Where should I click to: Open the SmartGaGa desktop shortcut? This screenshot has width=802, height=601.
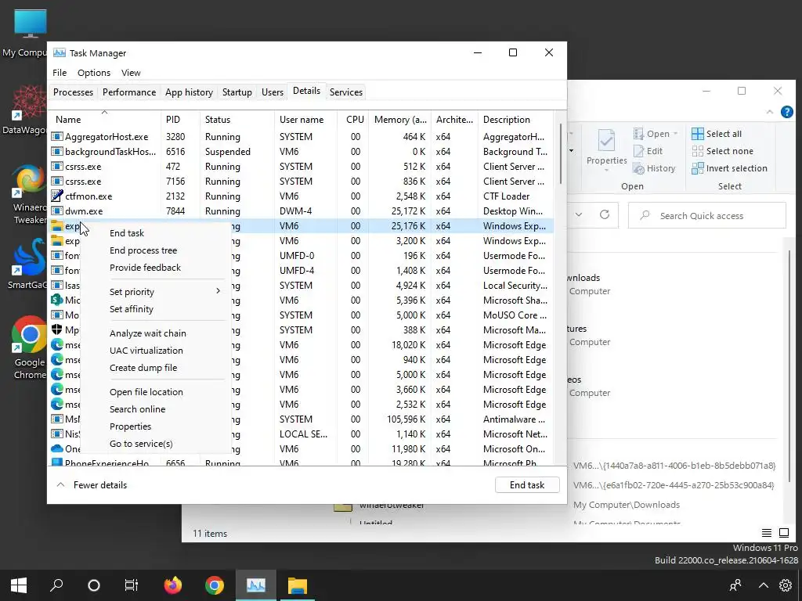coord(27,265)
